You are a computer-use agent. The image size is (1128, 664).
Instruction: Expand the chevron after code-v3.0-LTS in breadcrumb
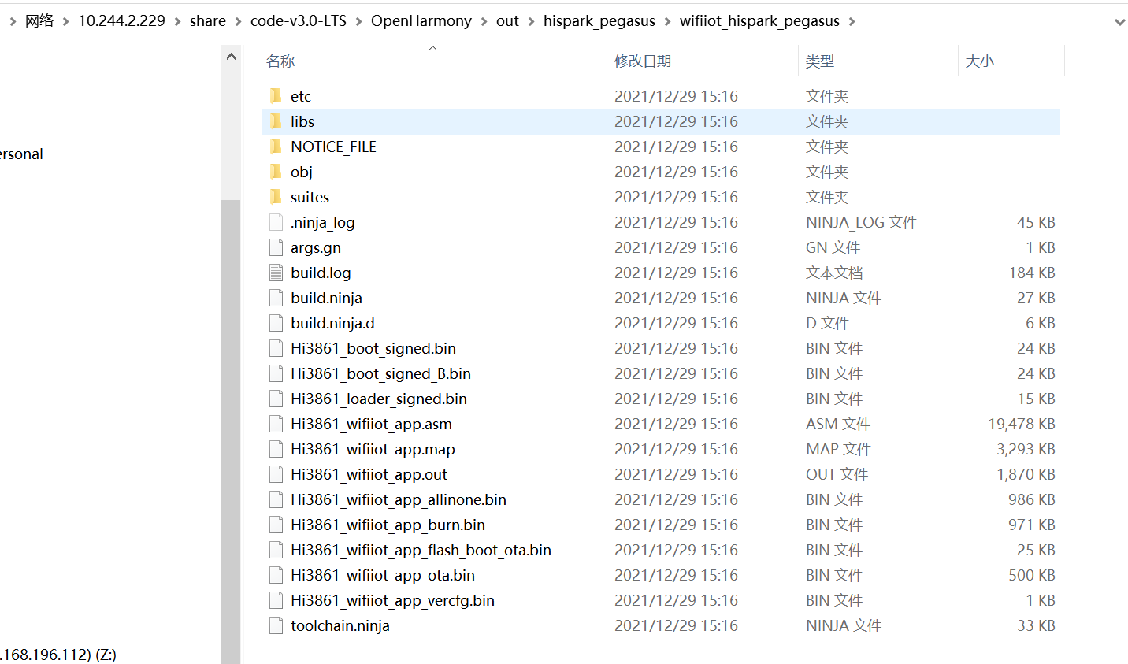coord(358,21)
